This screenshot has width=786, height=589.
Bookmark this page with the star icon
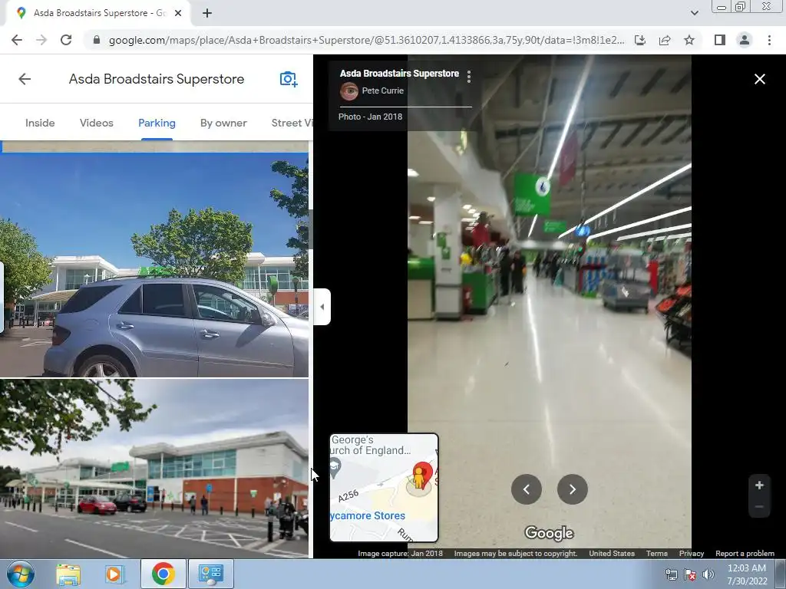point(689,40)
